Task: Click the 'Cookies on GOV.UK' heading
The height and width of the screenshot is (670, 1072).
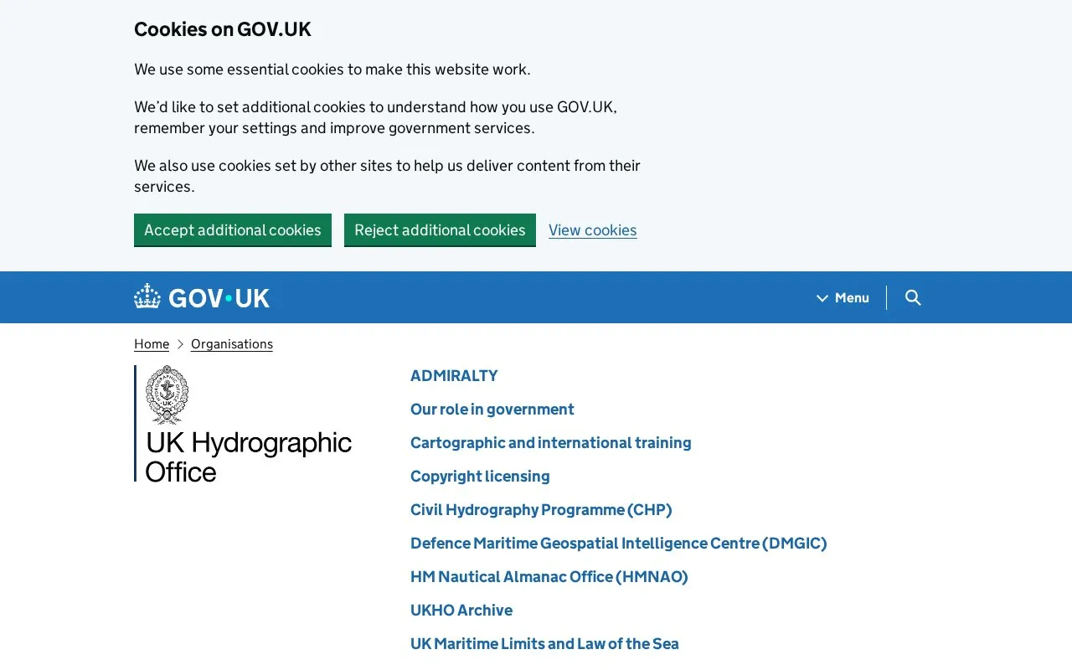Action: (x=222, y=29)
